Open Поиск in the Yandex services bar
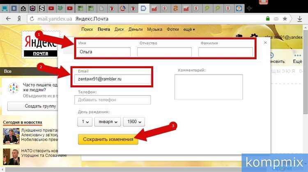 coord(87,29)
